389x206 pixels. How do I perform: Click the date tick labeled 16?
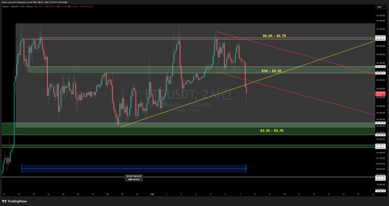[373, 194]
